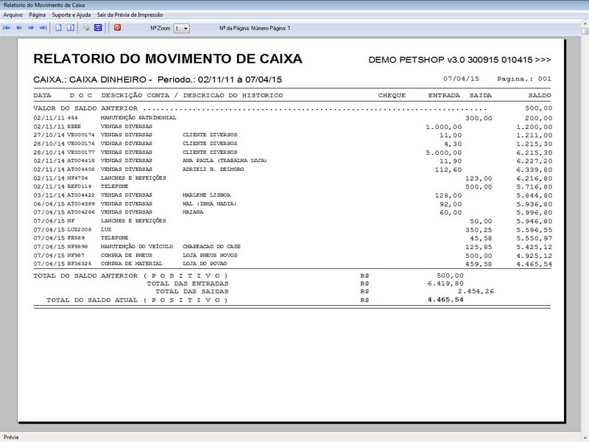Click the vertical scrollbar thumb
This screenshot has width=589, height=442.
pos(585,30)
